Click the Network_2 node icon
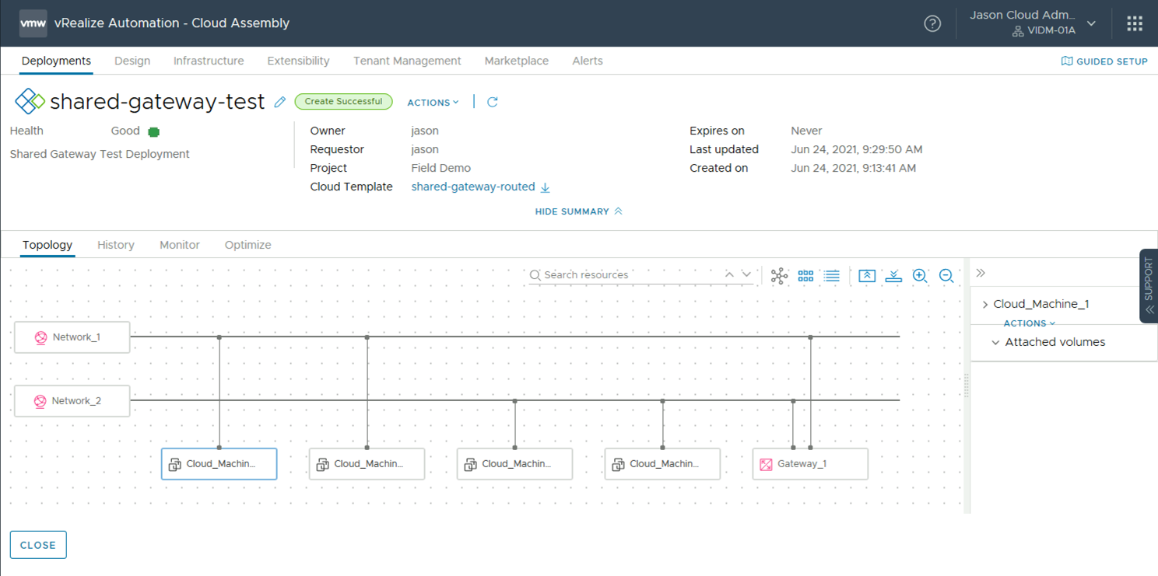This screenshot has height=576, width=1158. (40, 401)
